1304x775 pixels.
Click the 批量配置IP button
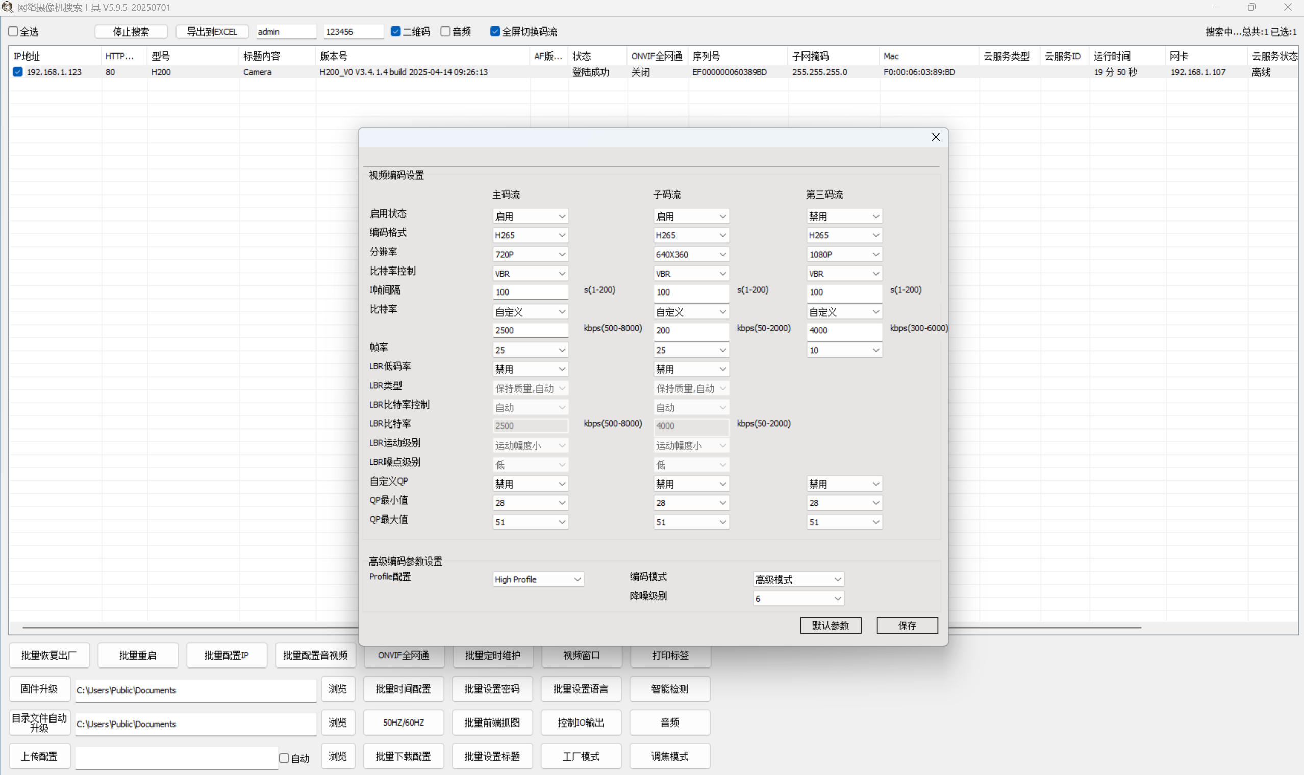227,655
